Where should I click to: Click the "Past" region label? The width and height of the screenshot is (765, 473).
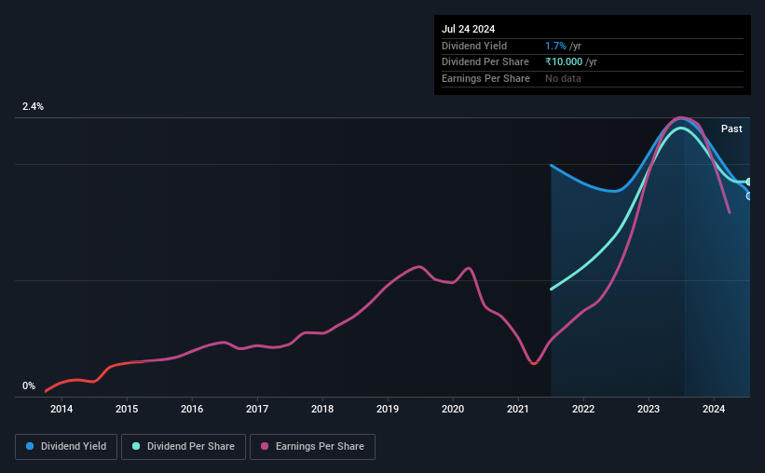pyautogui.click(x=731, y=128)
